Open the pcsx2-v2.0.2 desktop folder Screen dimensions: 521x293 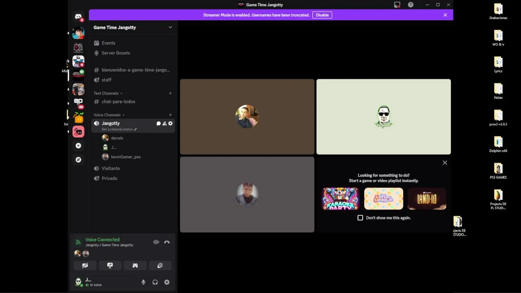coord(498,118)
